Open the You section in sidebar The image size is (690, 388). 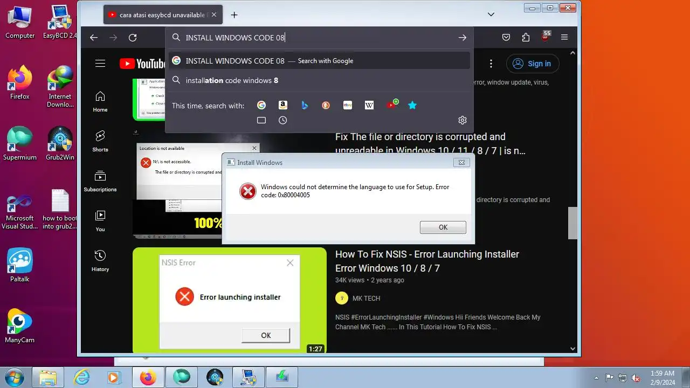tap(100, 221)
